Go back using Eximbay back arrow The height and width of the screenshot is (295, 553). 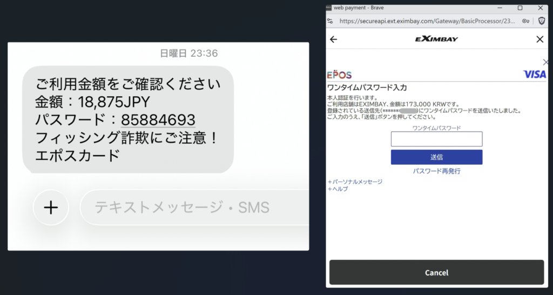point(333,39)
